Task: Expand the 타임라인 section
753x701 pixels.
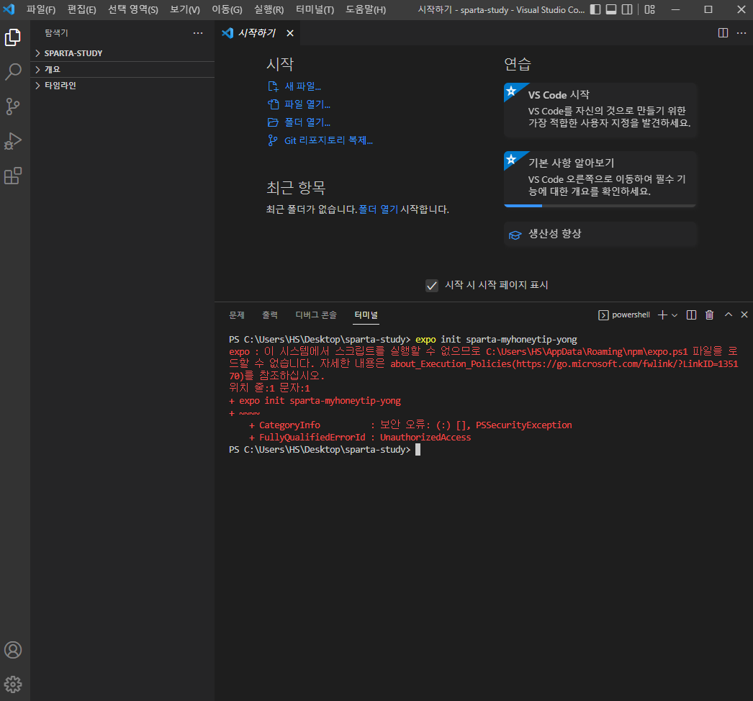Action: click(x=122, y=86)
